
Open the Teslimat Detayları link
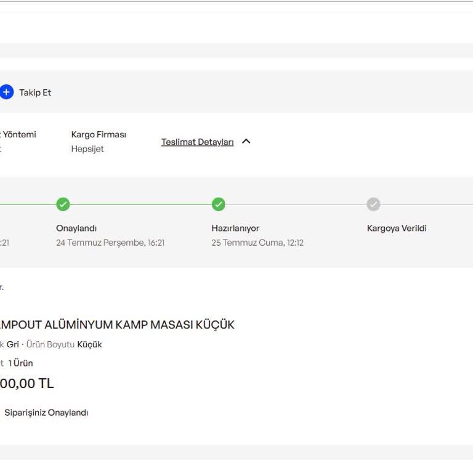click(197, 142)
